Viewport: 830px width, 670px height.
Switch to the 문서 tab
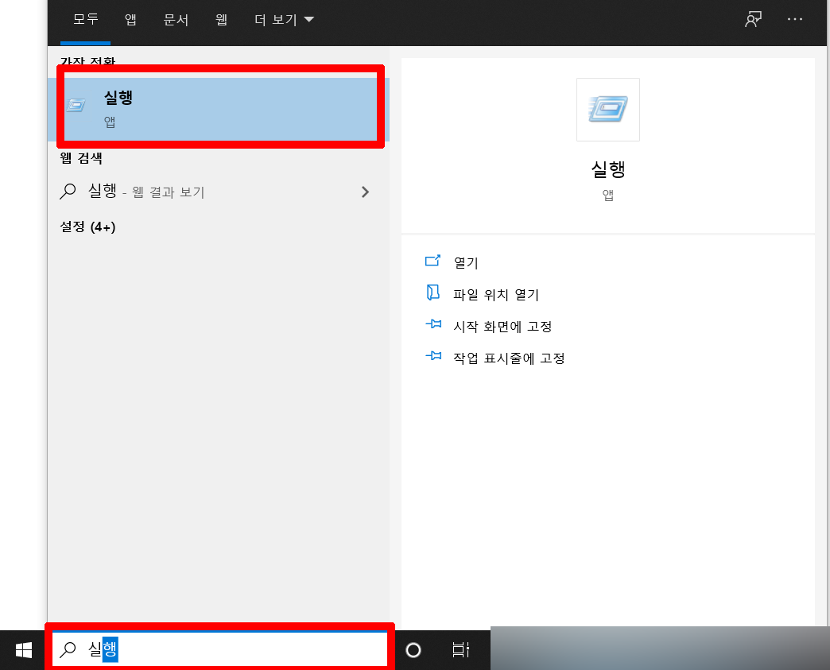176,20
